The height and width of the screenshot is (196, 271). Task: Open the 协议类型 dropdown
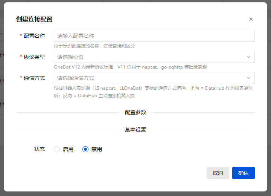click(154, 57)
